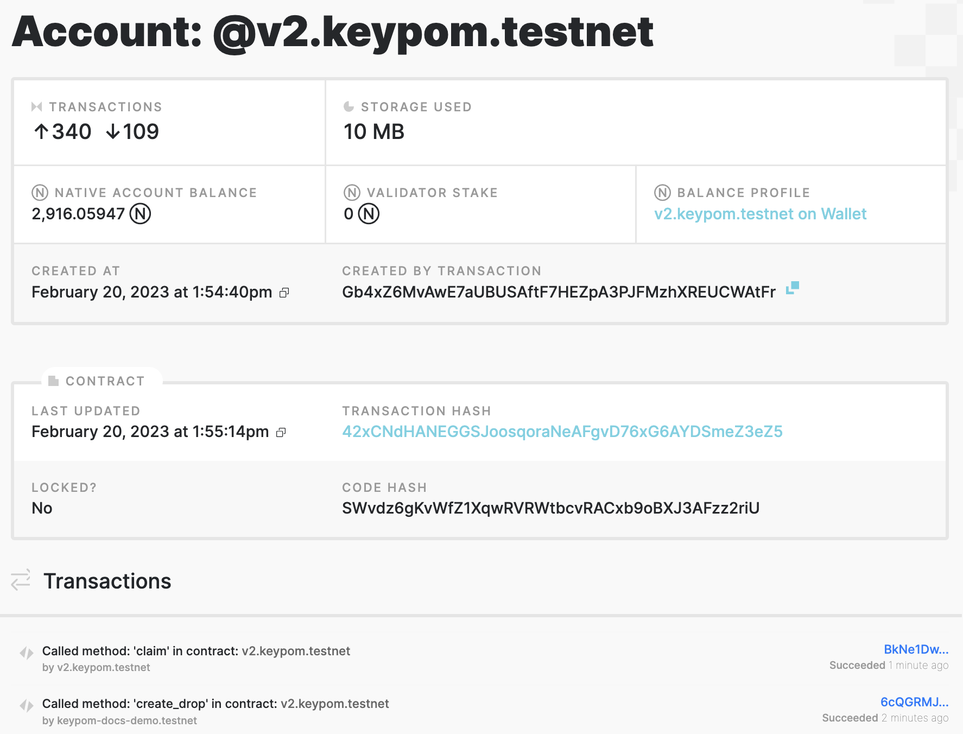The height and width of the screenshot is (734, 963).
Task: Open transaction BkNe1Dw... link
Action: [x=916, y=649]
